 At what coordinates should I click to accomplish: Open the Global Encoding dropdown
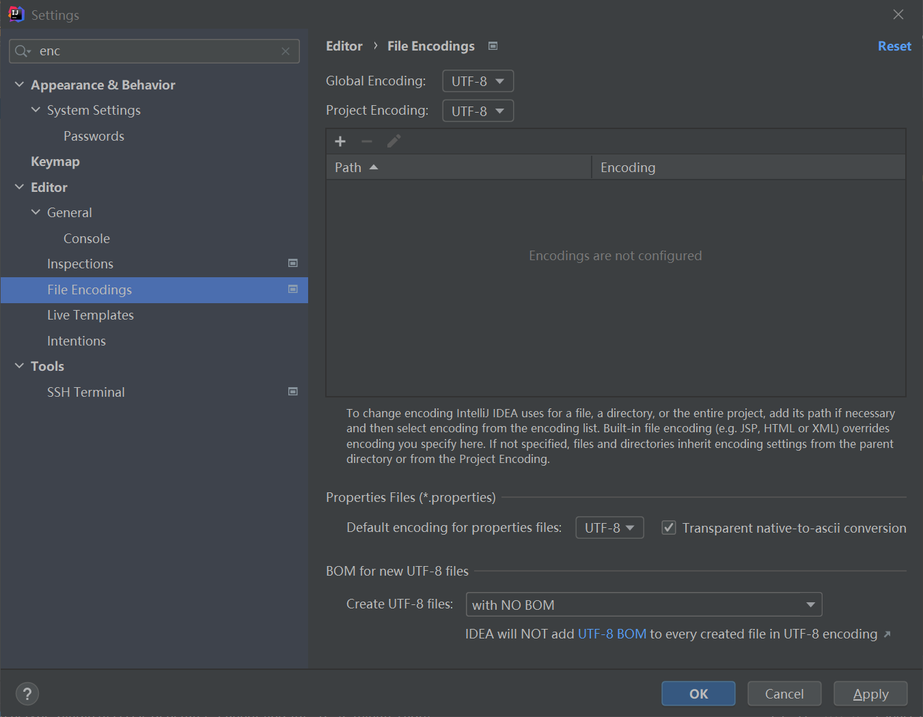click(x=478, y=81)
